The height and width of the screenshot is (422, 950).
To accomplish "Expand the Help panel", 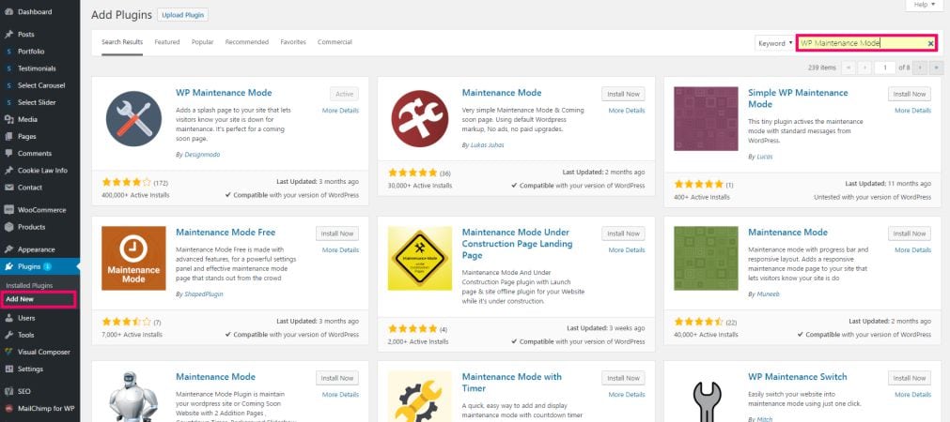I will point(925,5).
